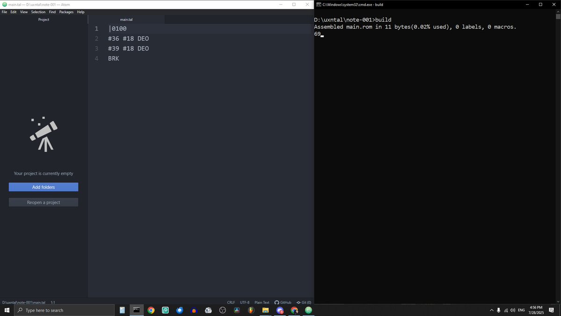Click line number 3 in the gutter

pos(96,49)
